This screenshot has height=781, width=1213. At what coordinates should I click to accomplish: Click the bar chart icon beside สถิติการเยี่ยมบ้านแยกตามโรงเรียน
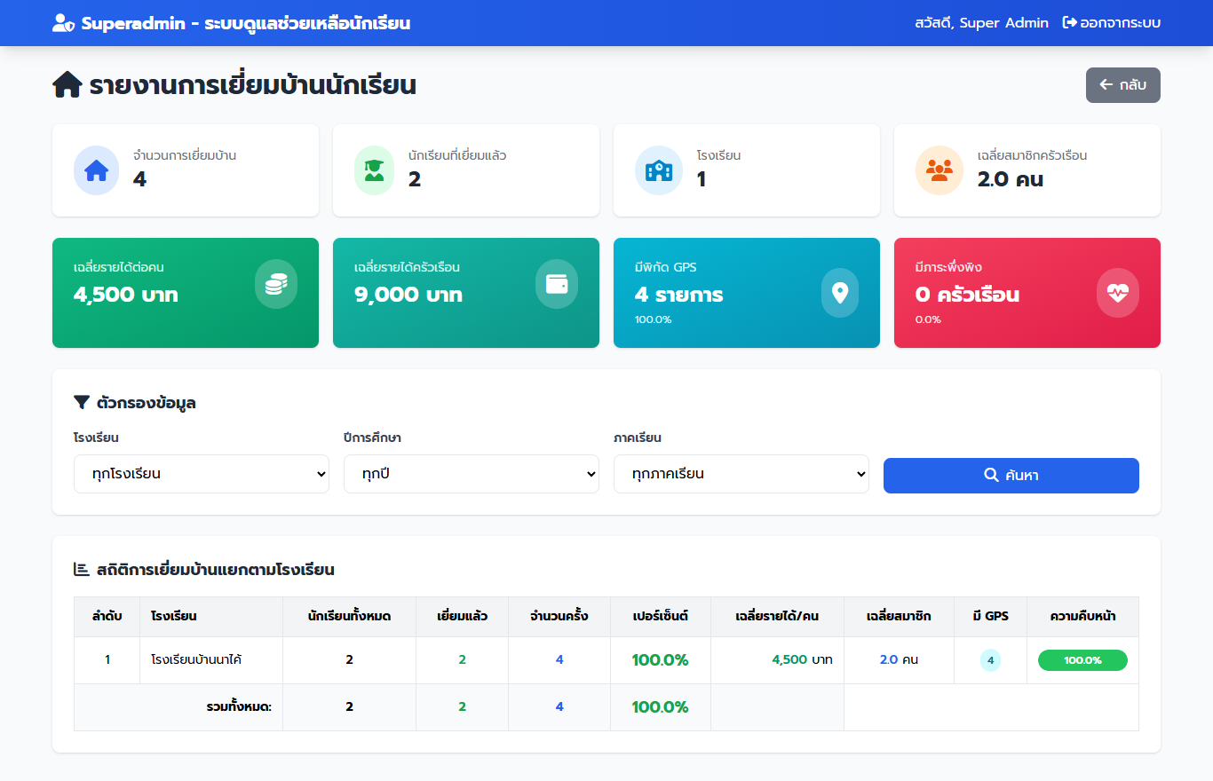coord(81,570)
